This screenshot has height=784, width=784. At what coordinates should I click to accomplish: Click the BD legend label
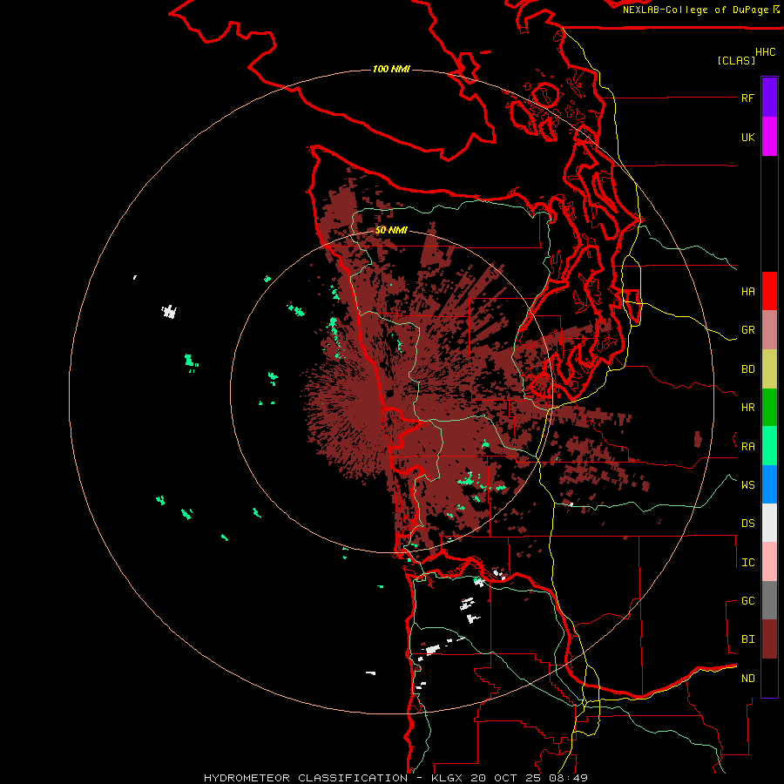tap(747, 369)
